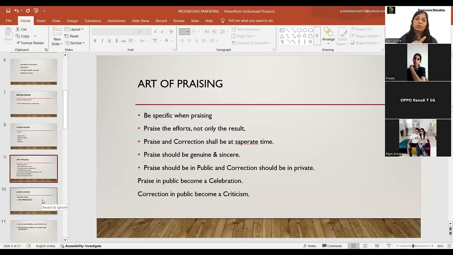Click the Font Color button
453x255 pixels.
166,41
